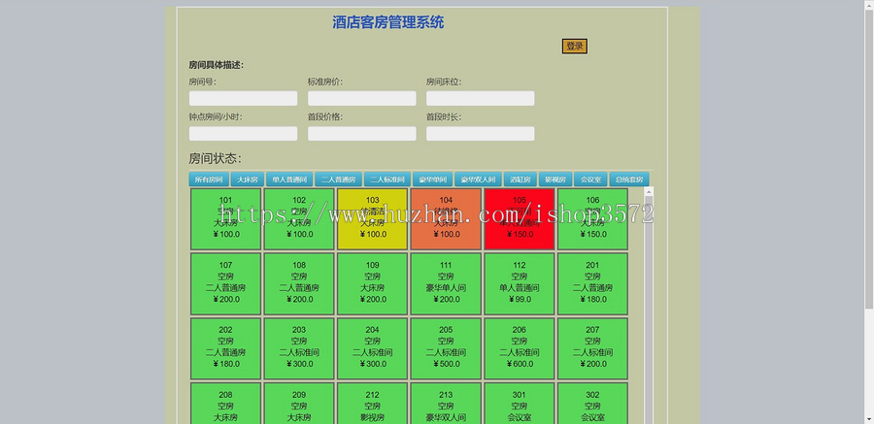The height and width of the screenshot is (424, 874).
Task: Click room 205 card priced ¥500.0
Action: (446, 348)
